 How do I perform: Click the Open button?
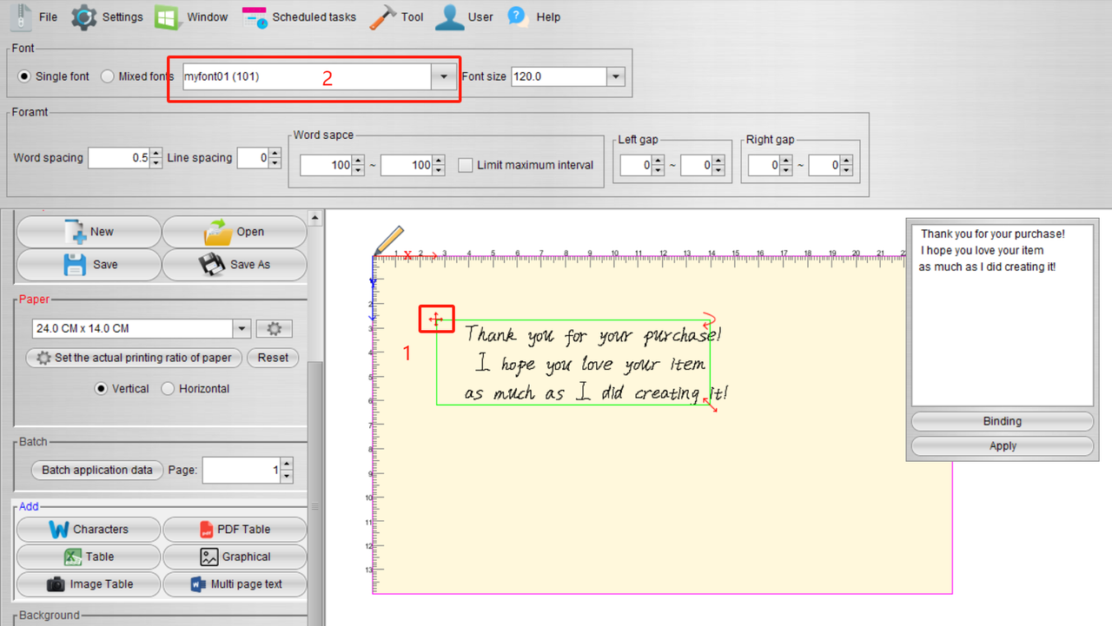(235, 232)
